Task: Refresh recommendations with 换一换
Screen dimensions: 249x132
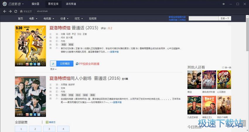Action: tap(227, 67)
